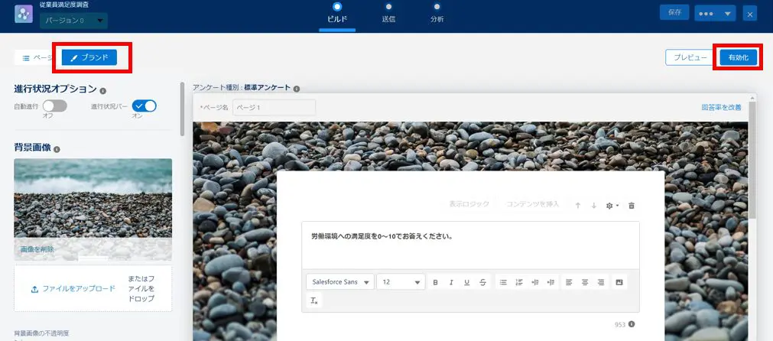Screen dimensions: 773x341
Task: Click the プレビュー button
Action: coord(690,57)
